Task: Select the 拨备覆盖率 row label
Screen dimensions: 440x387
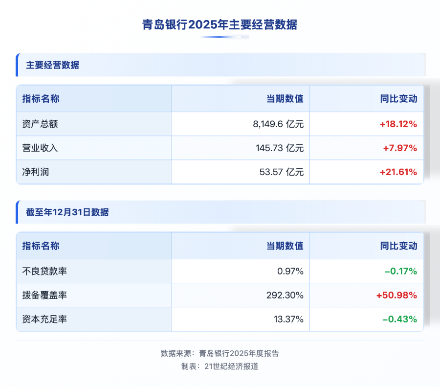Action: [44, 295]
